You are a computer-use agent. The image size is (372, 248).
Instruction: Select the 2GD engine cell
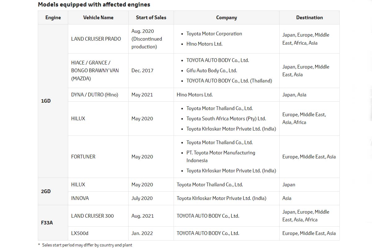pyautogui.click(x=46, y=191)
